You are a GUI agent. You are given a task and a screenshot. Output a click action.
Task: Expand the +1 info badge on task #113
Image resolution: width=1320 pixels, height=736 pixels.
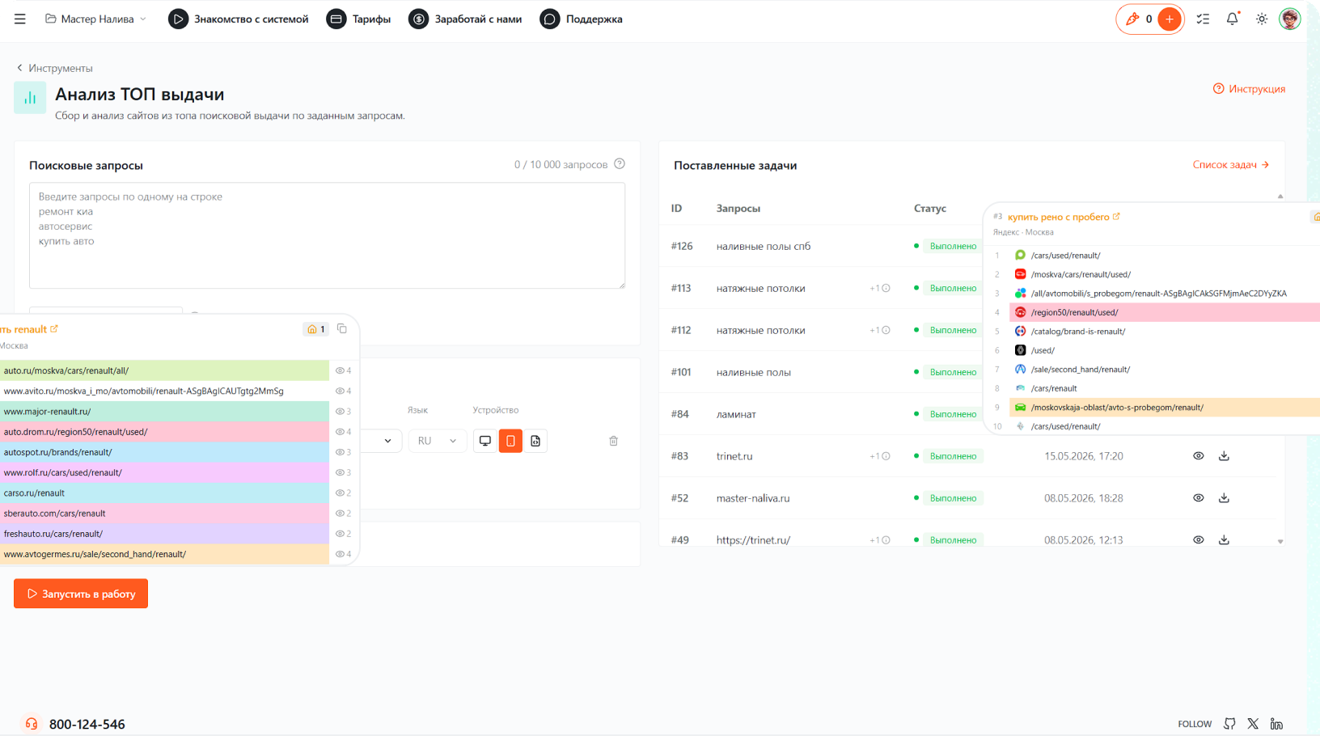point(880,288)
